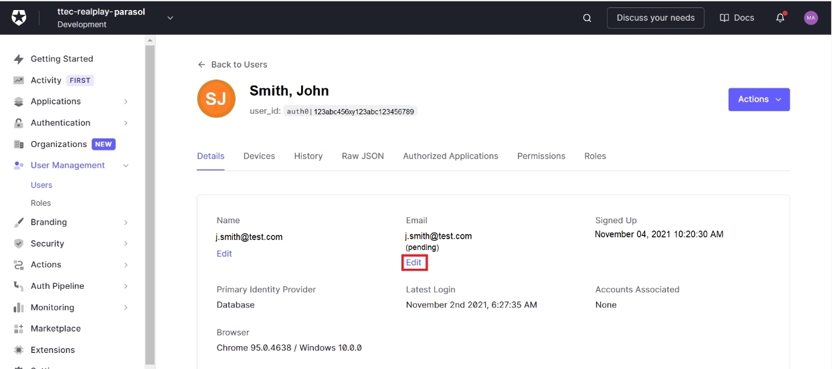Click the Monitoring bar chart icon
The height and width of the screenshot is (369, 833).
[19, 307]
